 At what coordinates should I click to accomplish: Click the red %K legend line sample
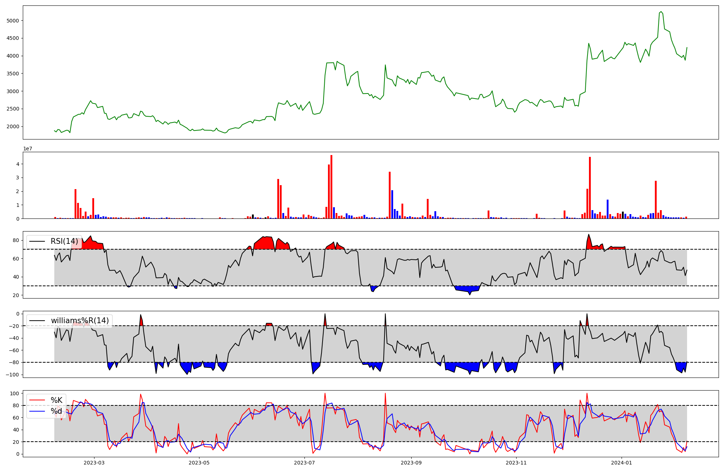(x=37, y=400)
